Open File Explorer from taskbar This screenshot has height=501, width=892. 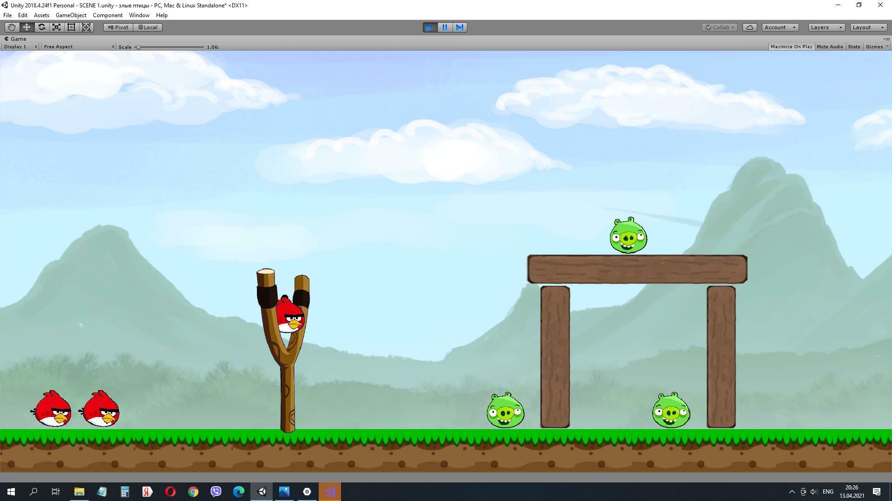[x=79, y=492]
